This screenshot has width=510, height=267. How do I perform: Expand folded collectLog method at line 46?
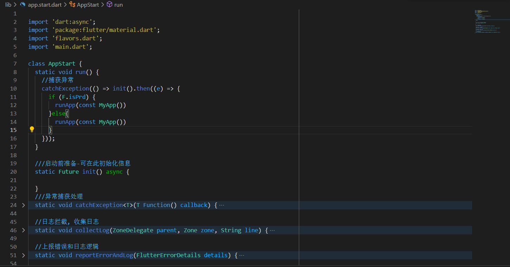pos(24,231)
